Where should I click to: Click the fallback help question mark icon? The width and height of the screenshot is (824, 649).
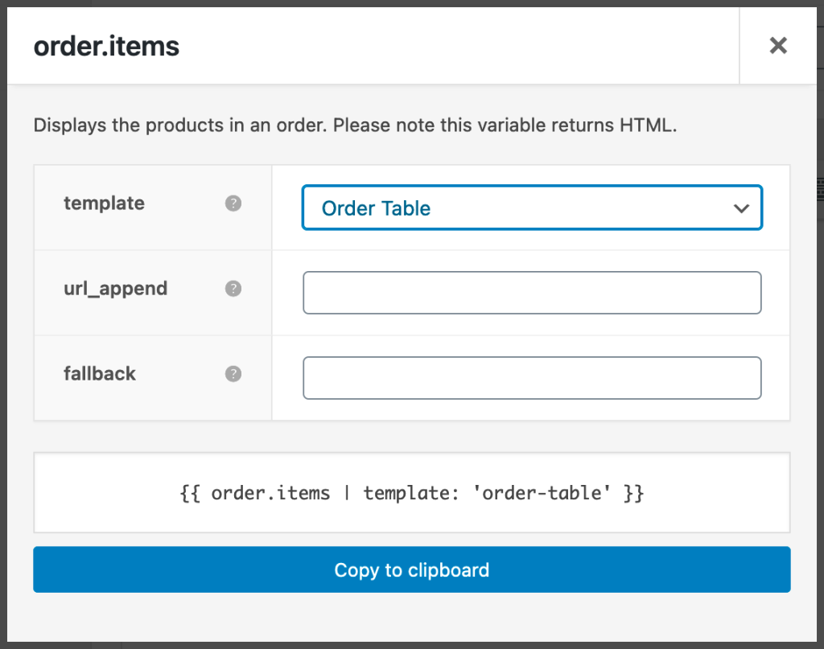[x=233, y=373]
